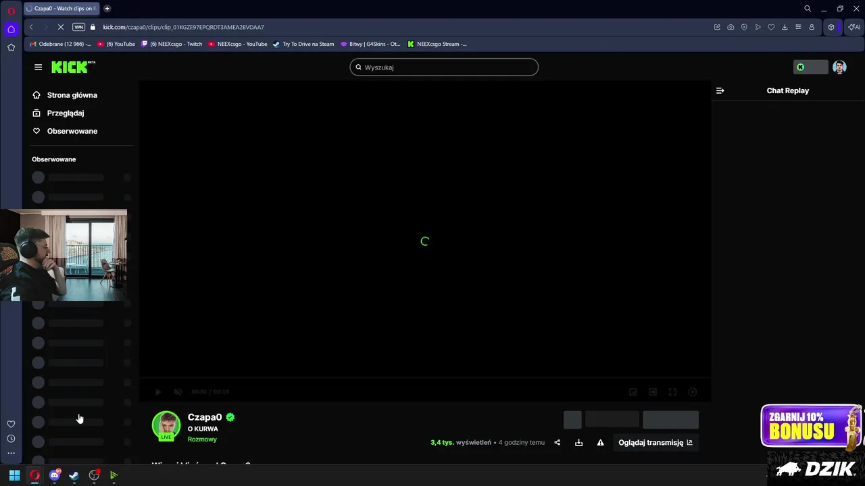This screenshot has width=865, height=486.
Task: Select the browser address bar URL
Action: click(x=183, y=27)
